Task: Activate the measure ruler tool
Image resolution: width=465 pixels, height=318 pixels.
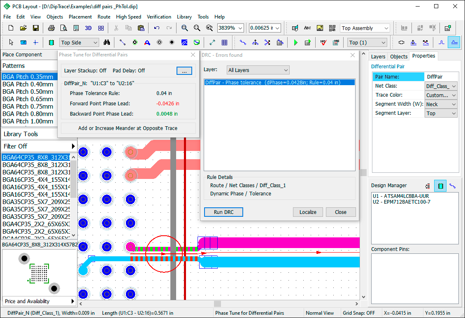Action: click(23, 42)
